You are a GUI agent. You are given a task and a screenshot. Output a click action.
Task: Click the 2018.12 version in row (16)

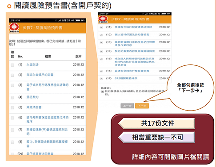[x=164, y=71]
